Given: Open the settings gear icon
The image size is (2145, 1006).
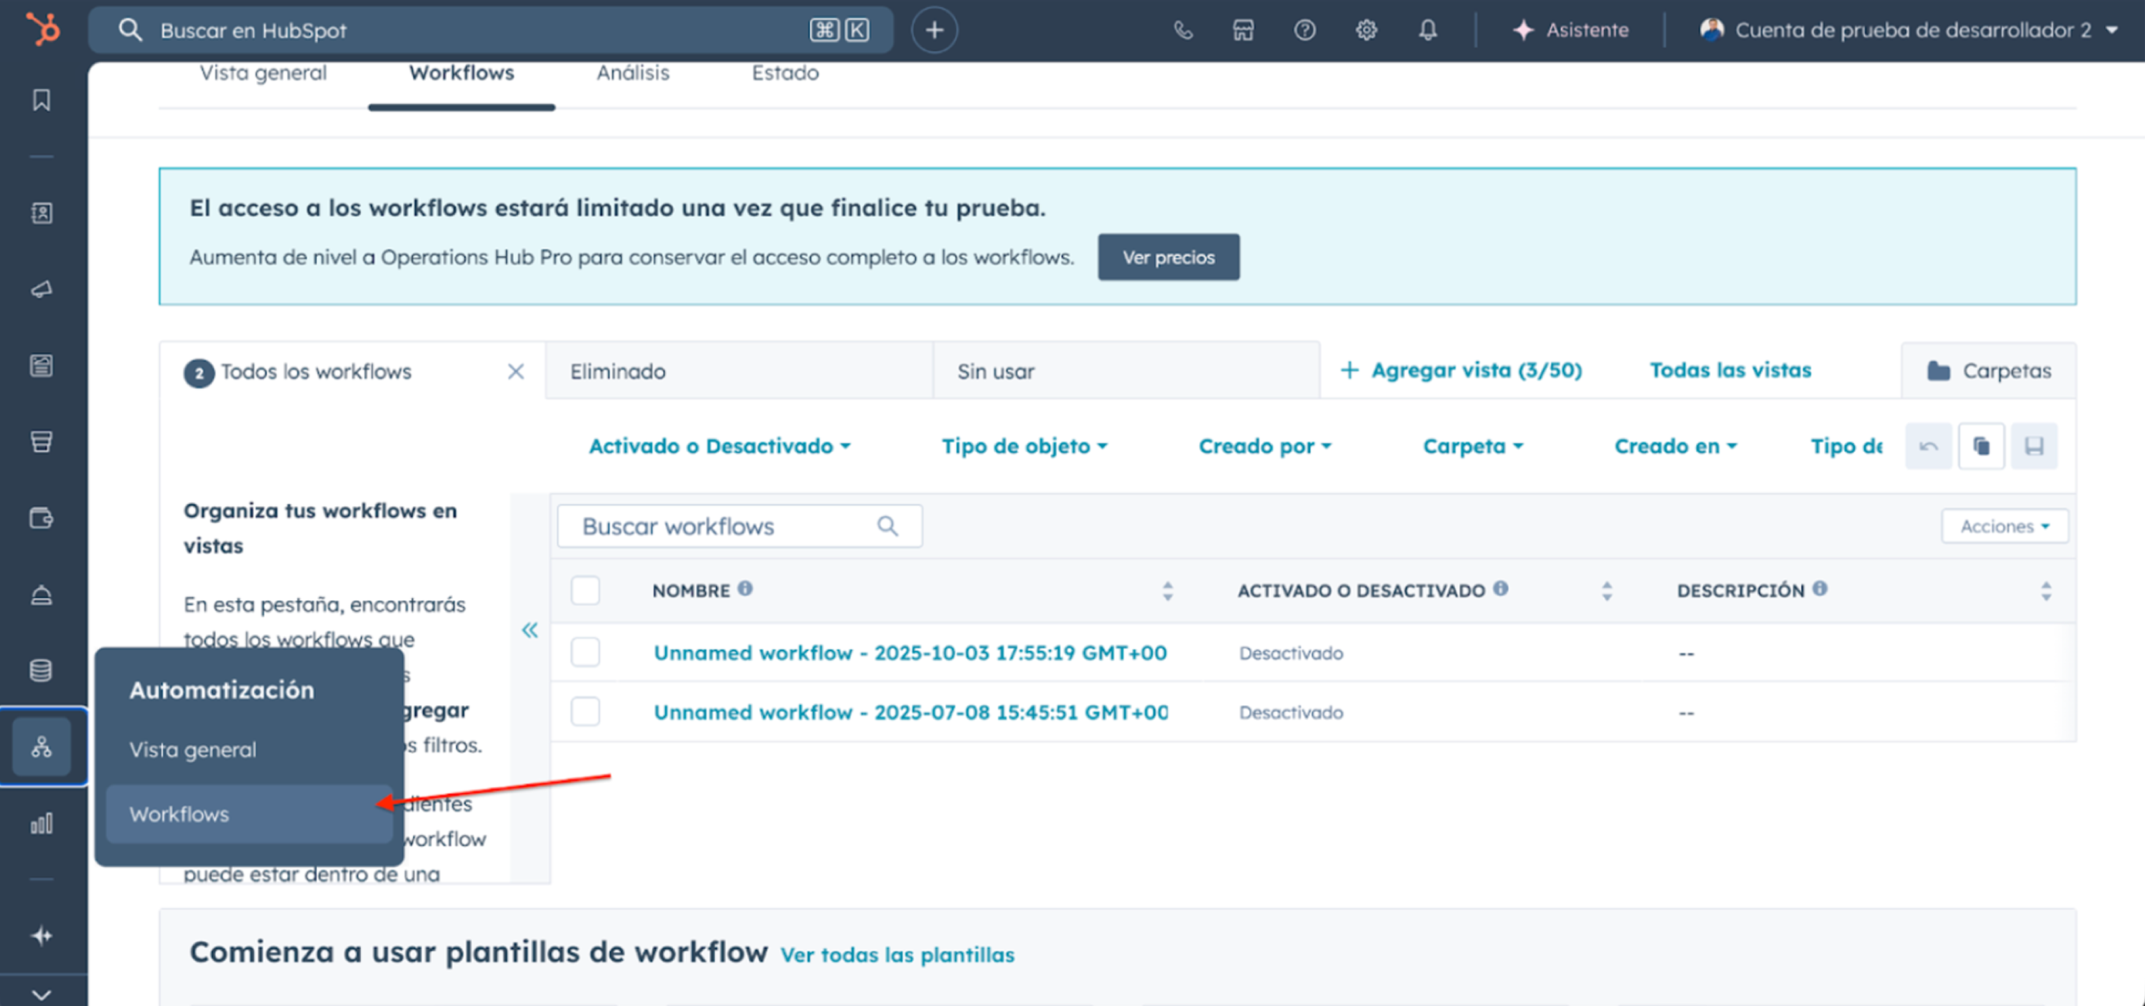Looking at the screenshot, I should pyautogui.click(x=1366, y=31).
